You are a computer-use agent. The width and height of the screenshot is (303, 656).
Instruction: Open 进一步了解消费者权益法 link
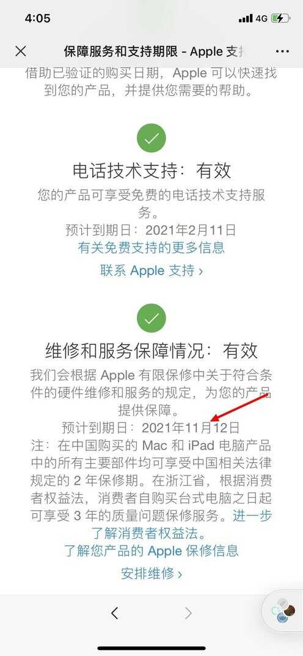pos(182,525)
